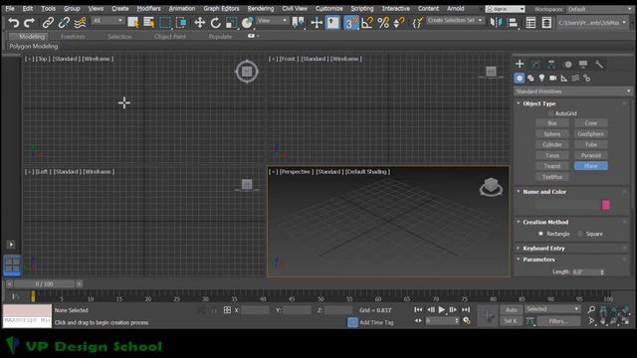
Task: Switch to the Hierarchy command panel
Action: pyautogui.click(x=551, y=64)
